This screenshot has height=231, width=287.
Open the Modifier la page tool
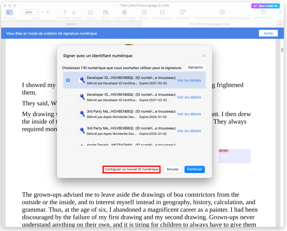[124, 13]
